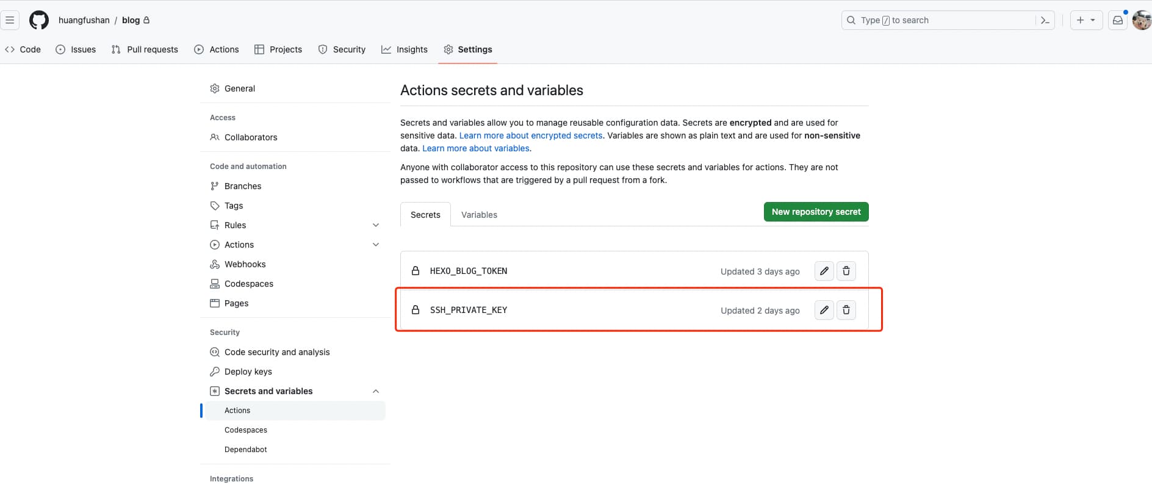
Task: Click New repository secret button
Action: [816, 212]
